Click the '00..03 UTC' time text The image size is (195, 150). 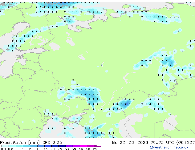[162, 143]
